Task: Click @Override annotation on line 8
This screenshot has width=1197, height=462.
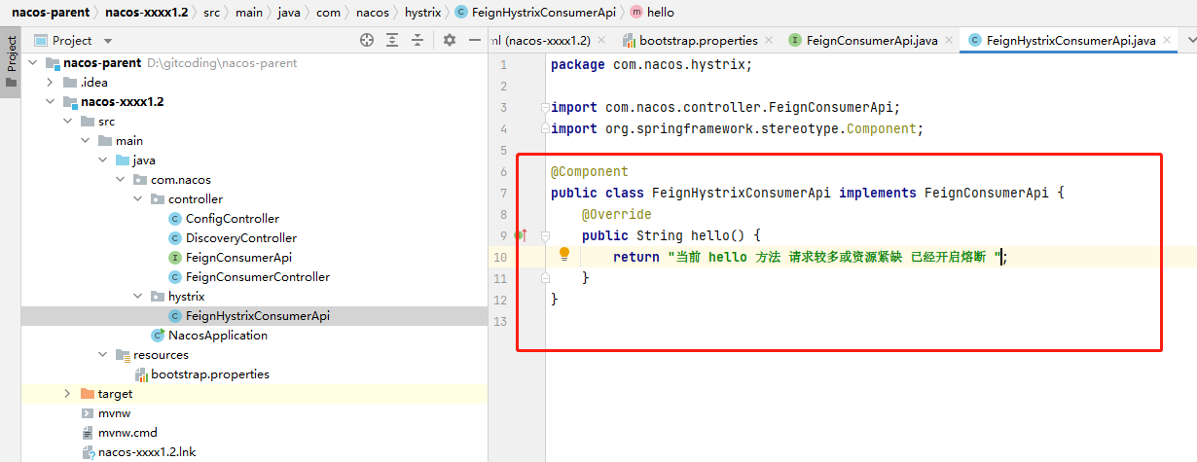Action: coord(617,214)
